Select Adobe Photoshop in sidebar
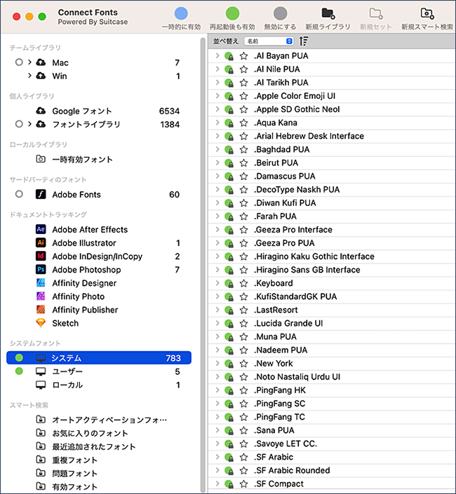 pyautogui.click(x=86, y=270)
